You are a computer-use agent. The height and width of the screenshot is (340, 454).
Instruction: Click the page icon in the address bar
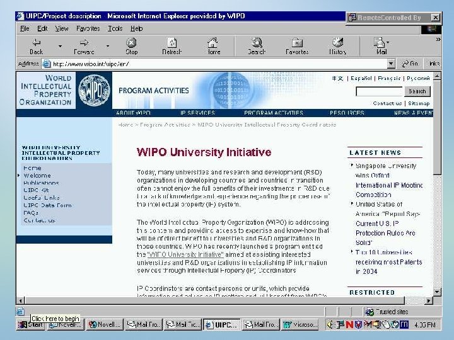click(46, 64)
